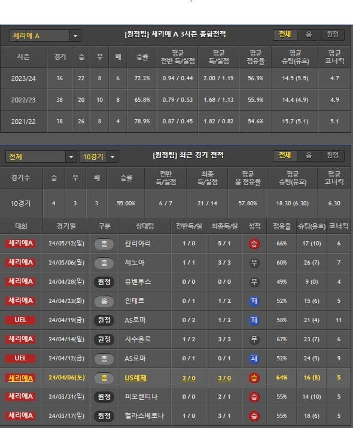Viewport: 353px width, 428px height.
Task: Click the 승 result badge for 헬라스베로나
Action: pyautogui.click(x=254, y=416)
